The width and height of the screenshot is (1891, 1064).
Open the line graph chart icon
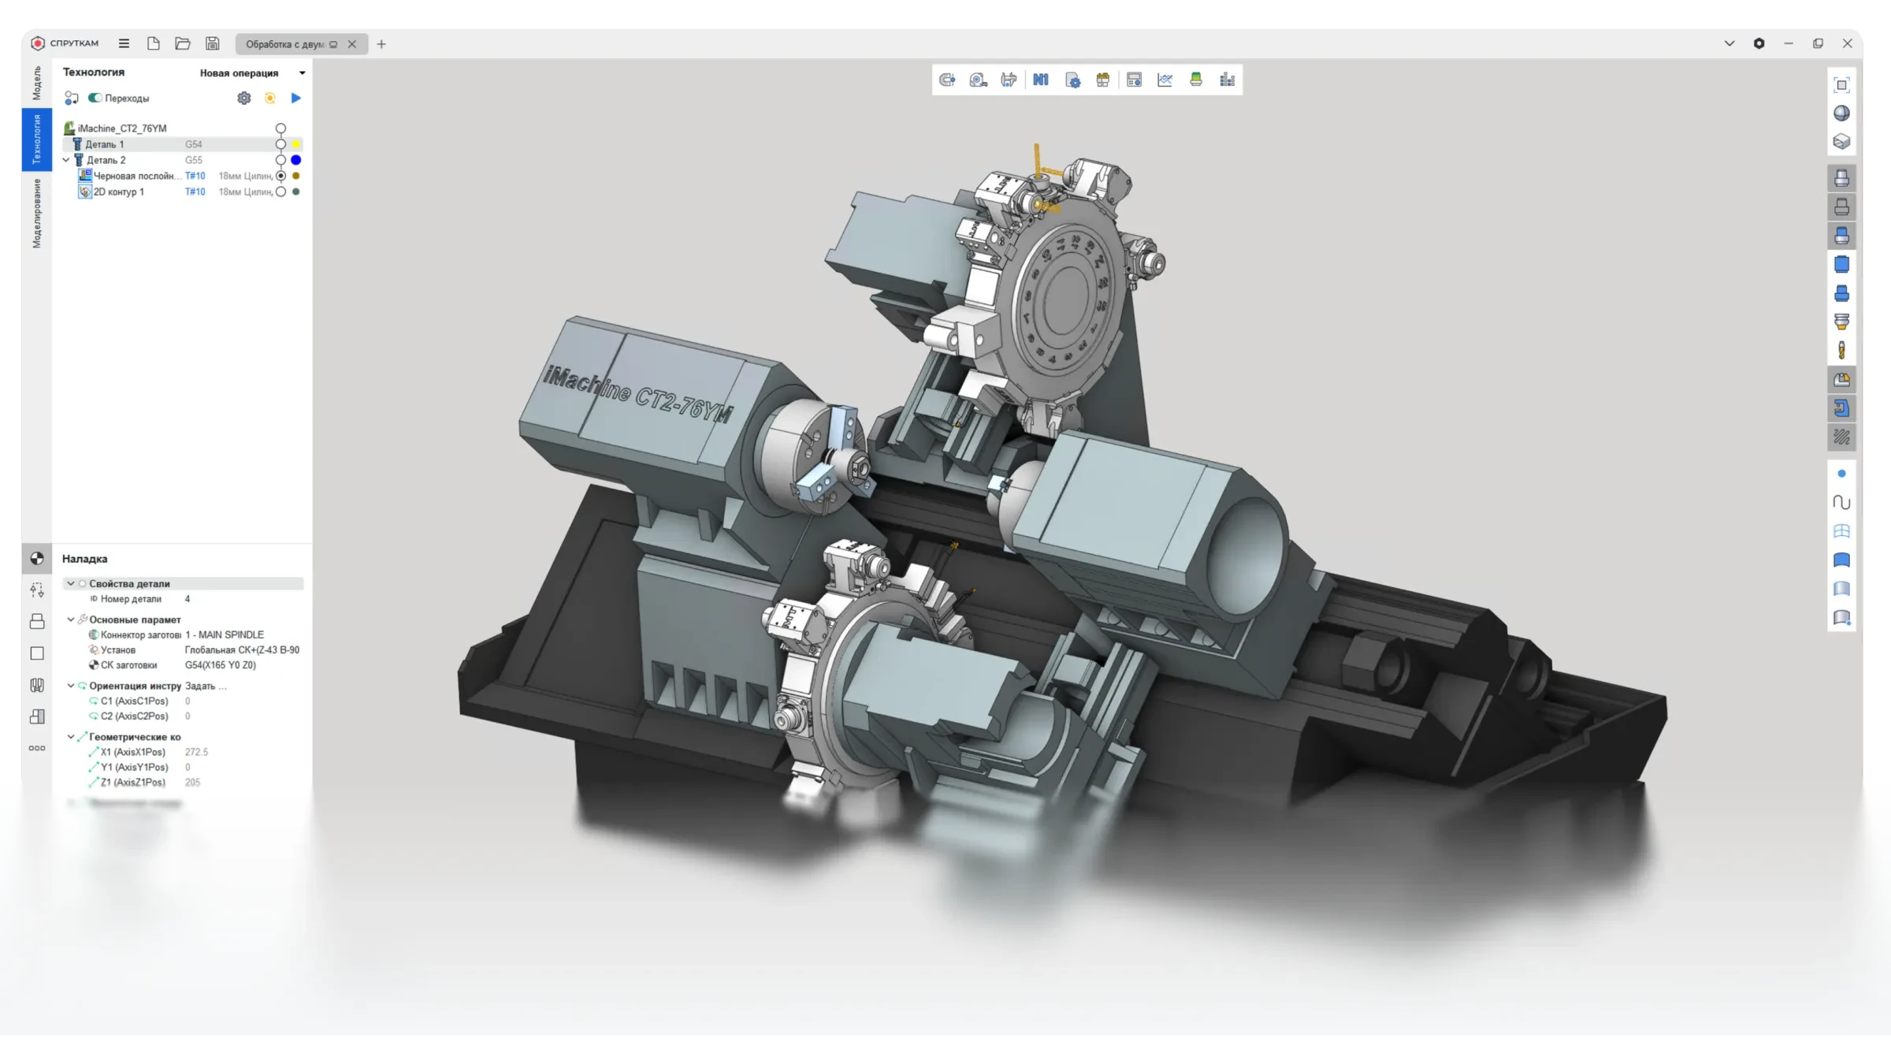(1165, 80)
